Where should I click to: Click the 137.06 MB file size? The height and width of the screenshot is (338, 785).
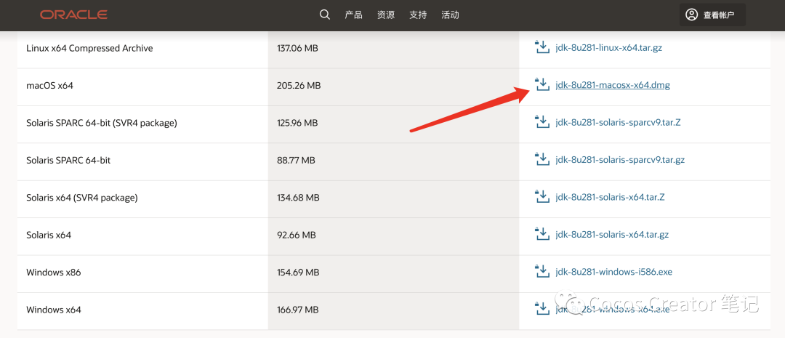(297, 48)
